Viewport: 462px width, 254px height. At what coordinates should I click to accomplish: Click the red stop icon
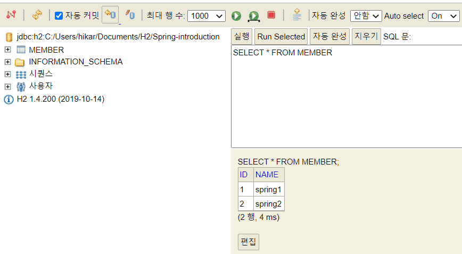pyautogui.click(x=271, y=15)
